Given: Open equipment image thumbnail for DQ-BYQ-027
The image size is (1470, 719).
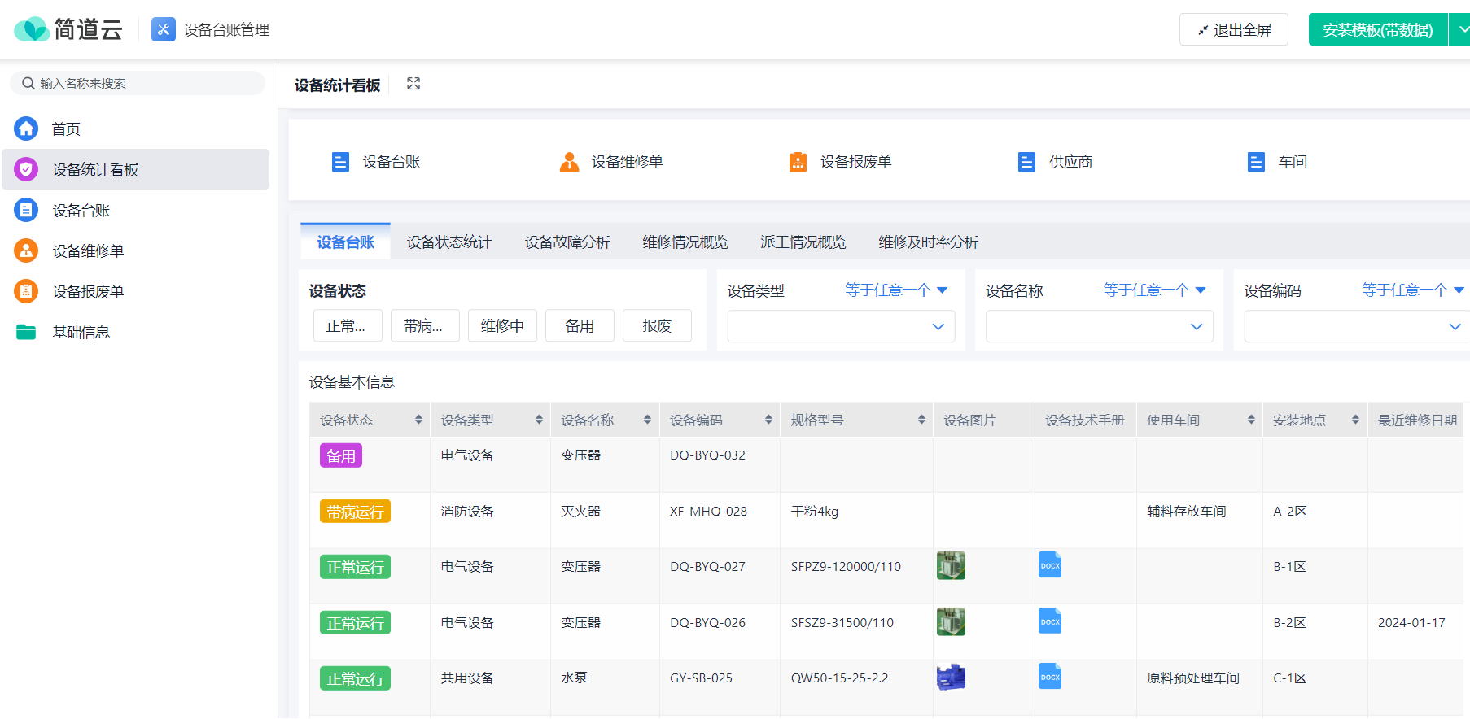Looking at the screenshot, I should tap(951, 565).
